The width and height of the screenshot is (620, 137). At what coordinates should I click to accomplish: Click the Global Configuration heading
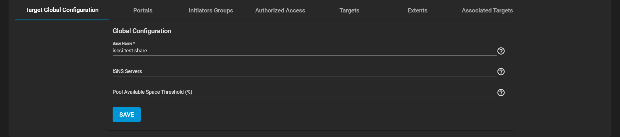[x=142, y=31]
